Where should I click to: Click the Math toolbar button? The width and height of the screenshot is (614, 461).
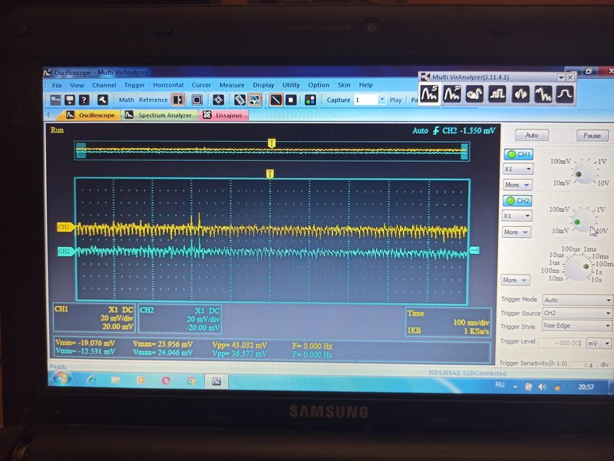pos(126,100)
